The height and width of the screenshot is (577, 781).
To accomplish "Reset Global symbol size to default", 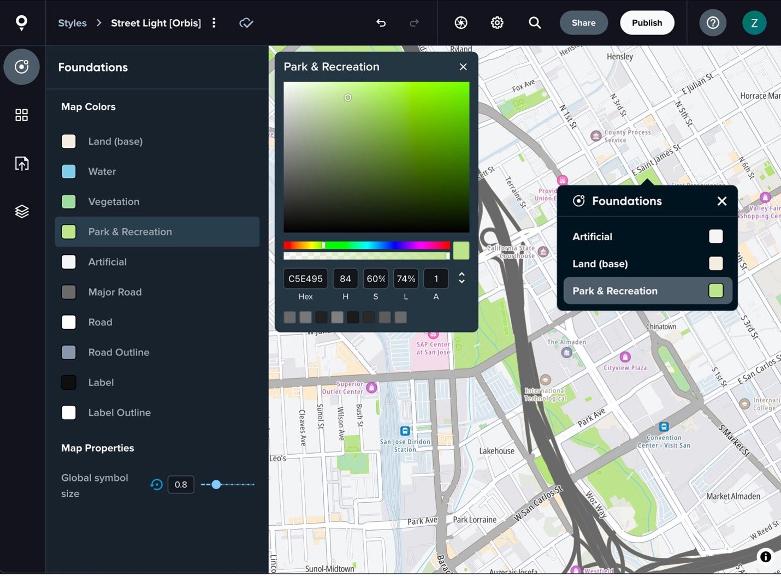I will coord(156,485).
